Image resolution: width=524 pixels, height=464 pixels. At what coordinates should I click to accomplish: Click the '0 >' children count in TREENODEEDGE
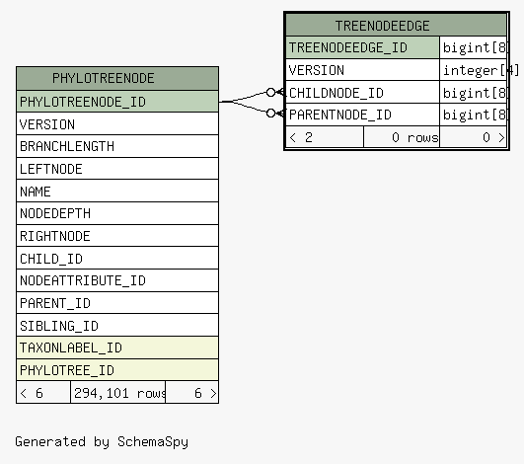tap(474, 137)
